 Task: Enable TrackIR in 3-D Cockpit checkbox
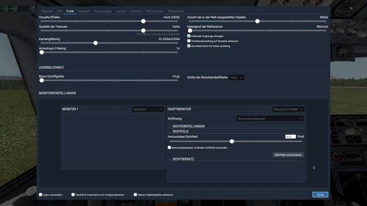73,195
